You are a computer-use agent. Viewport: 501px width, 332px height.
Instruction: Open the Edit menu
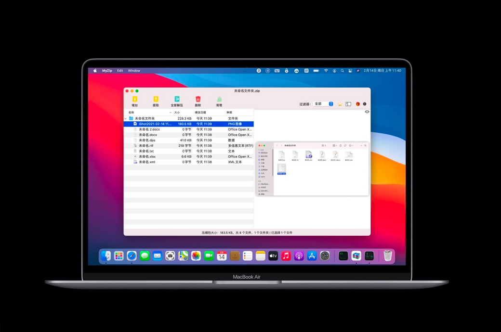click(x=120, y=71)
